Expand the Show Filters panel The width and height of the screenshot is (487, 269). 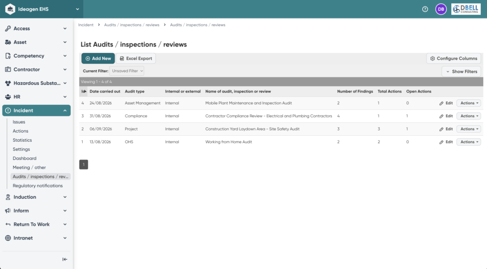tap(461, 72)
